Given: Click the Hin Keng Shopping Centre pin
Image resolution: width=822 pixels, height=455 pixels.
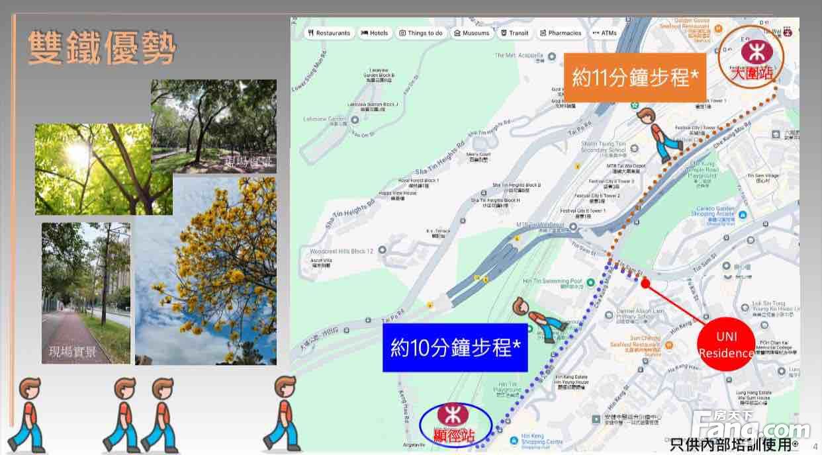Looking at the screenshot, I should coord(514,440).
